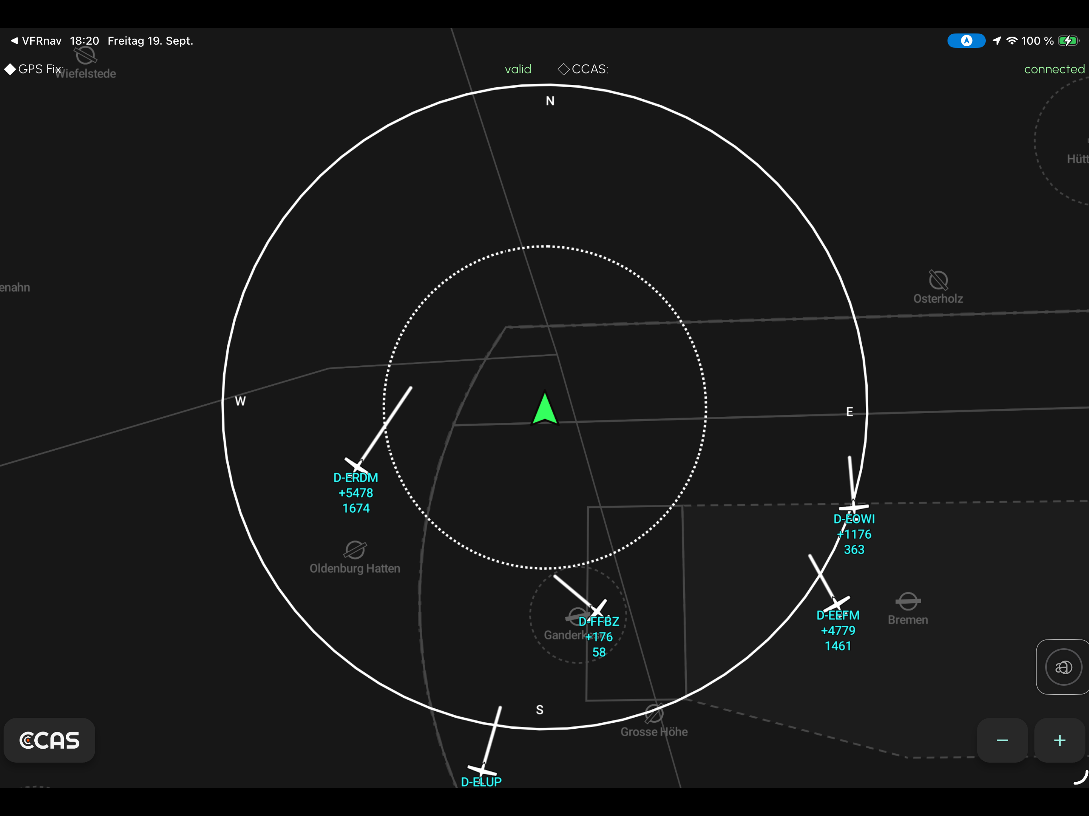Tap the '58' value under D-FFBZ
This screenshot has width=1089, height=816.
tap(598, 652)
